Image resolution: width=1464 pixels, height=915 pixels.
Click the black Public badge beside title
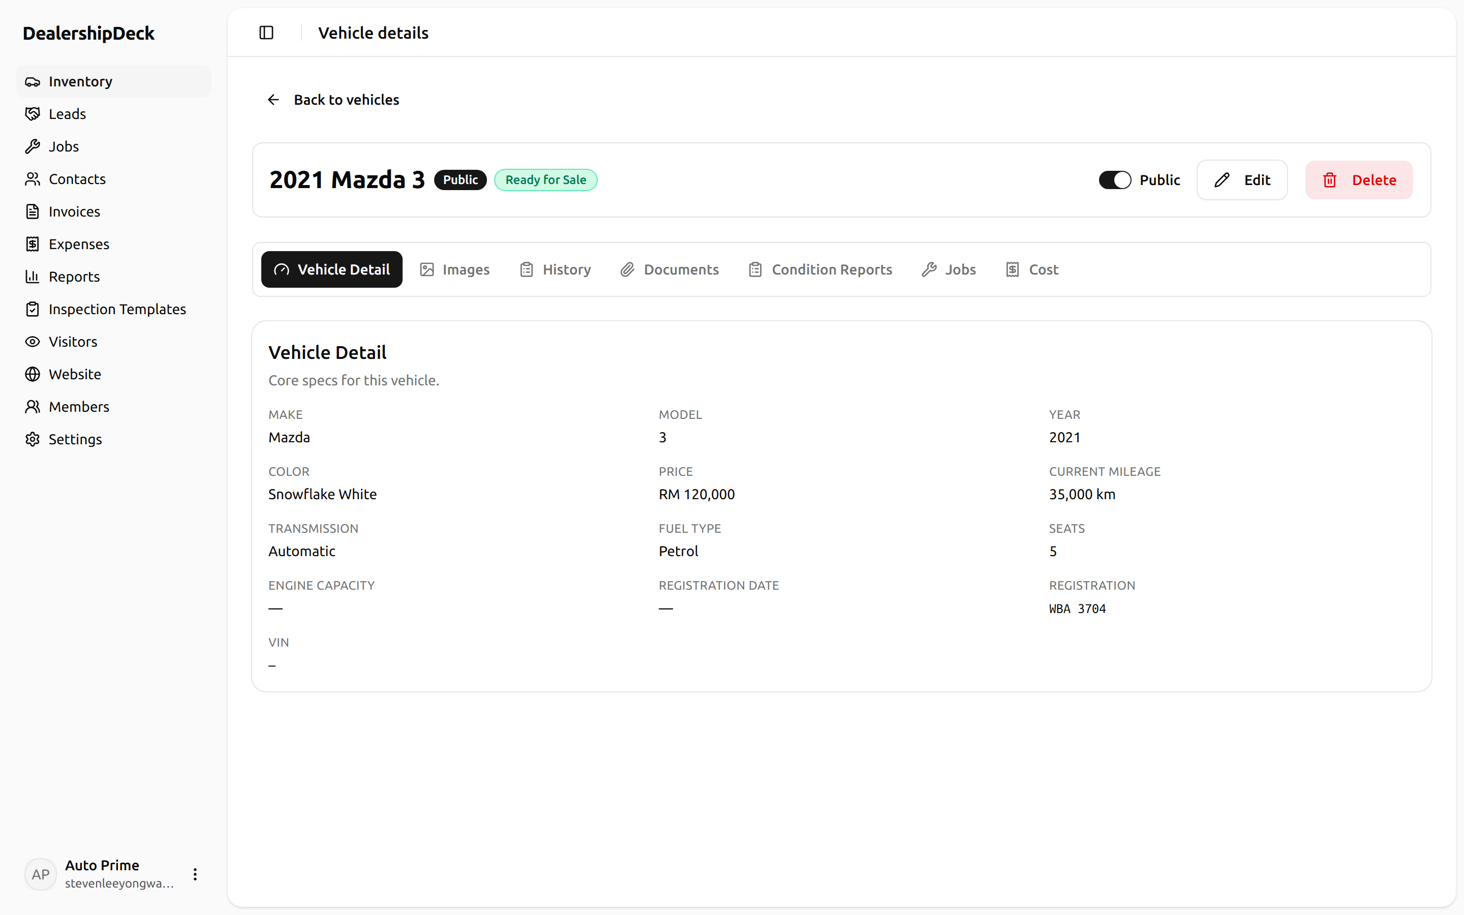point(461,180)
